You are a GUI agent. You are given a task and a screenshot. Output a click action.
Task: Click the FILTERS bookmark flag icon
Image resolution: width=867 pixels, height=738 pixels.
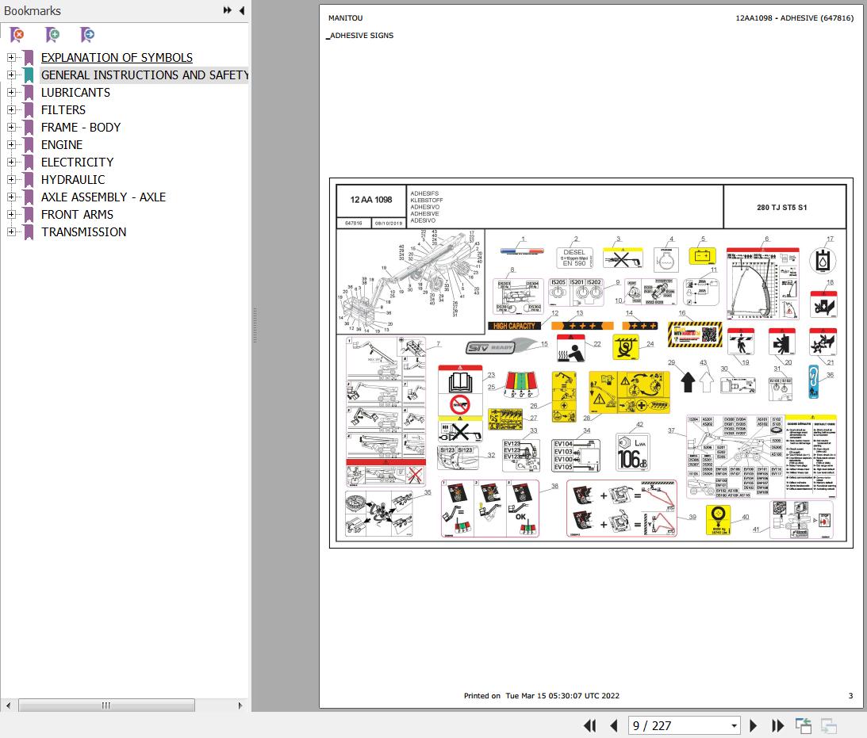pyautogui.click(x=29, y=110)
